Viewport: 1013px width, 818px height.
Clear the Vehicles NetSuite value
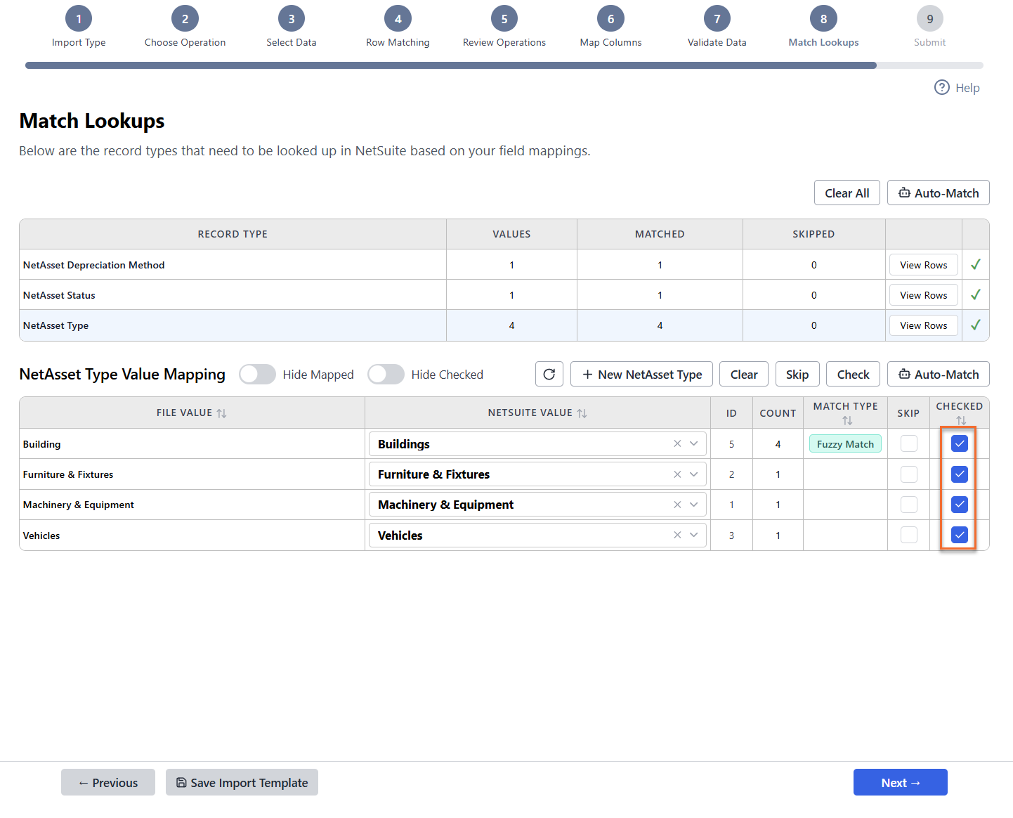click(x=677, y=535)
